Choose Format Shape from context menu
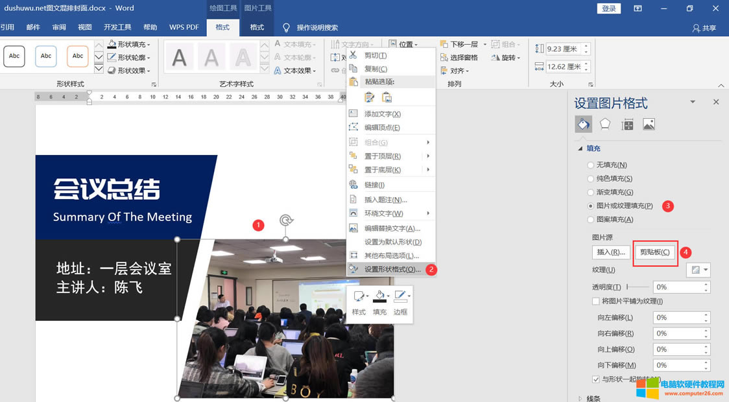729x402 pixels. click(392, 269)
